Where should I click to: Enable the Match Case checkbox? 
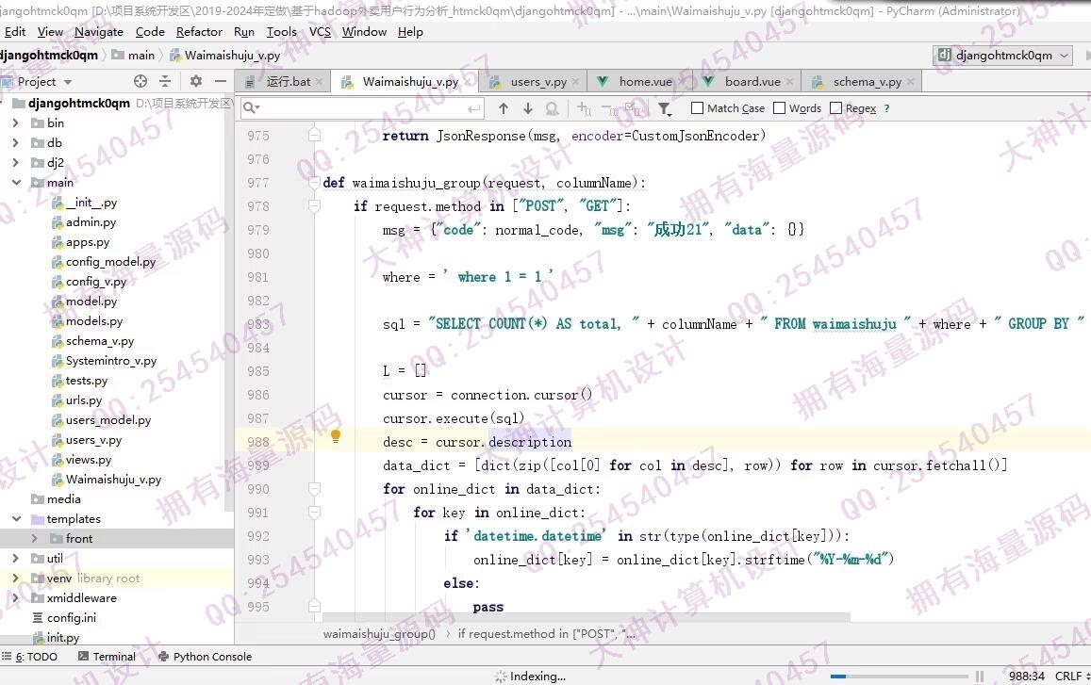coord(697,108)
